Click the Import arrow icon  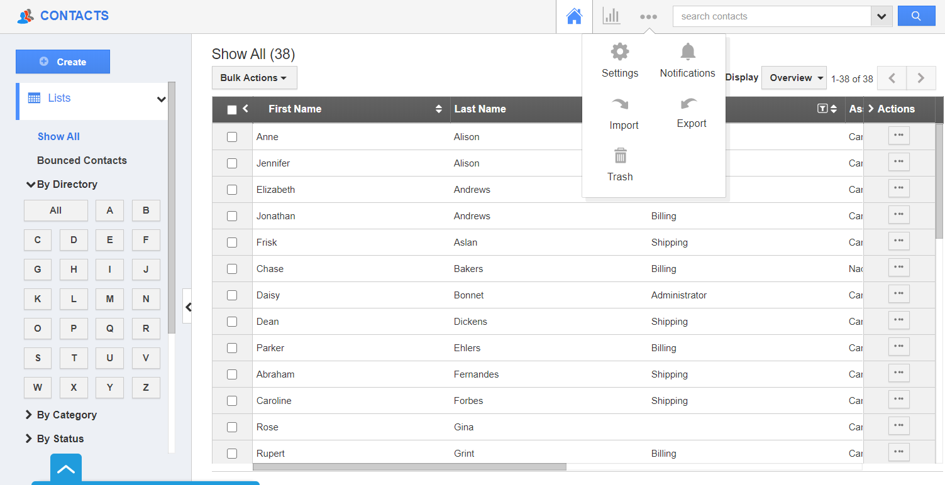click(x=621, y=104)
